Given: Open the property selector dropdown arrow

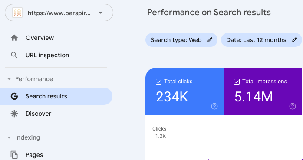Looking at the screenshot, I should coord(100,13).
